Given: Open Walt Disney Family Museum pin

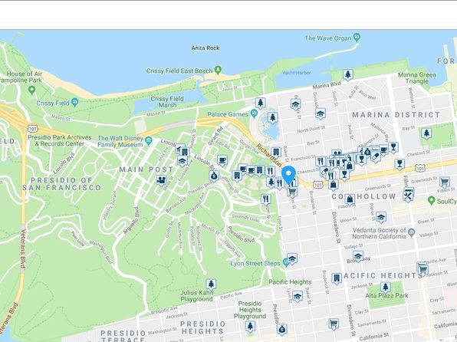Looking at the screenshot, I should 149,141.
